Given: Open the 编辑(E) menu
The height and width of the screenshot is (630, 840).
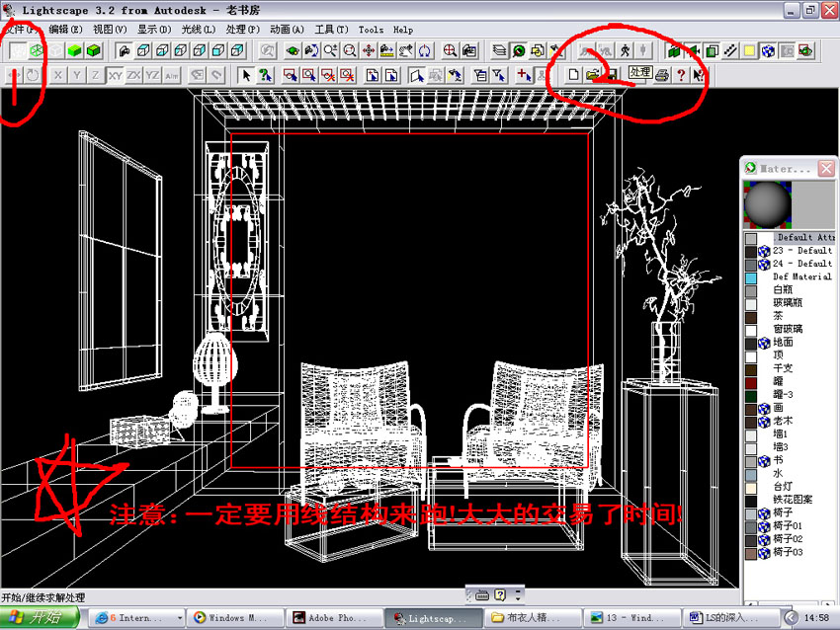Looking at the screenshot, I should coord(65,30).
